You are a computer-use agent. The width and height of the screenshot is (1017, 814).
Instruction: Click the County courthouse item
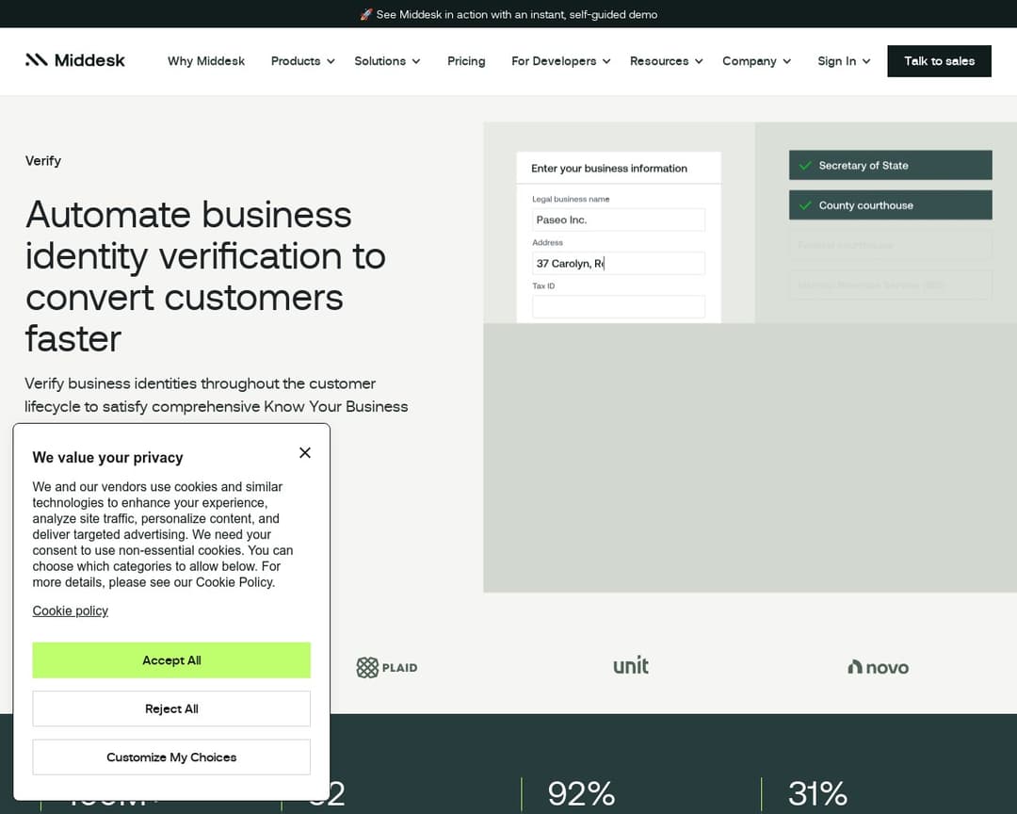(x=891, y=205)
